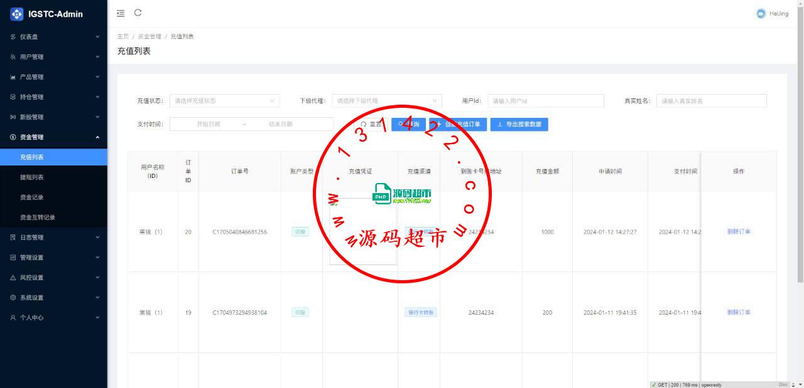This screenshot has width=804, height=388.
Task: Click the 印股 tag in row 20
Action: pos(300,232)
